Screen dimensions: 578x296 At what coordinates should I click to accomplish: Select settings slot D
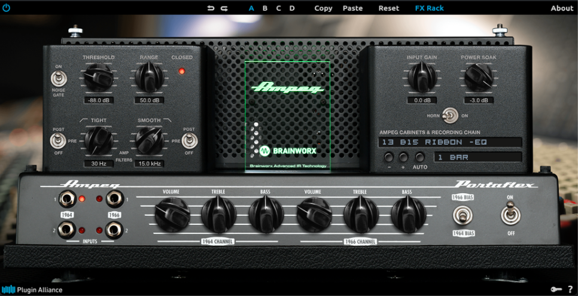click(x=292, y=8)
